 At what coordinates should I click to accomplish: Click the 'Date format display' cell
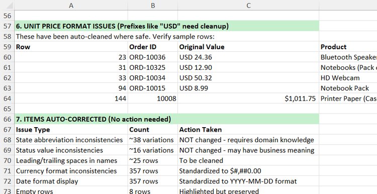click(71, 181)
